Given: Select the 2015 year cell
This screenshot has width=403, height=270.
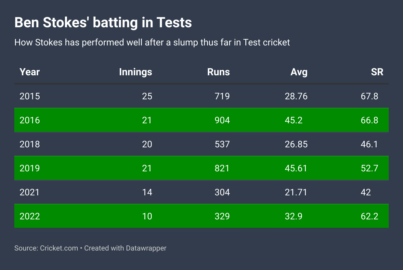Looking at the screenshot, I should 30,96.
